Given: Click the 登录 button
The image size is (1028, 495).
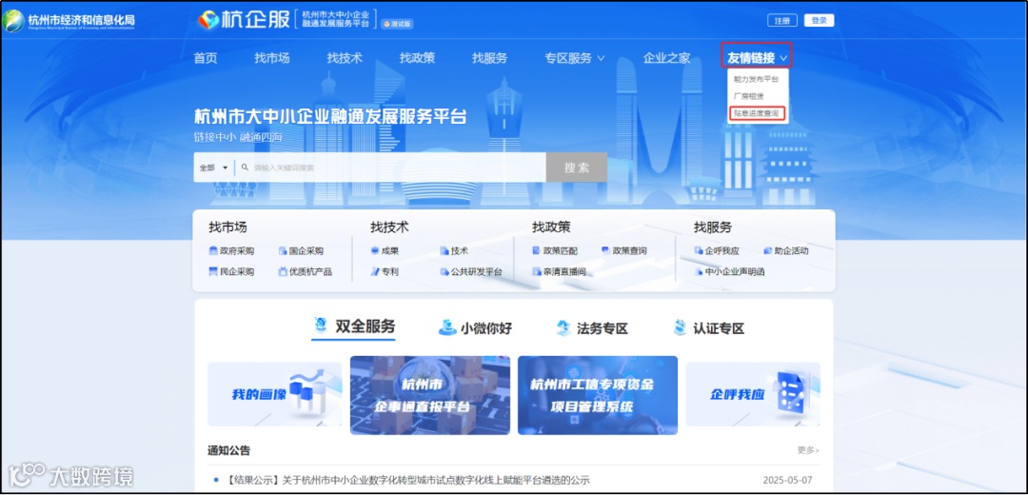Looking at the screenshot, I should coord(819,20).
